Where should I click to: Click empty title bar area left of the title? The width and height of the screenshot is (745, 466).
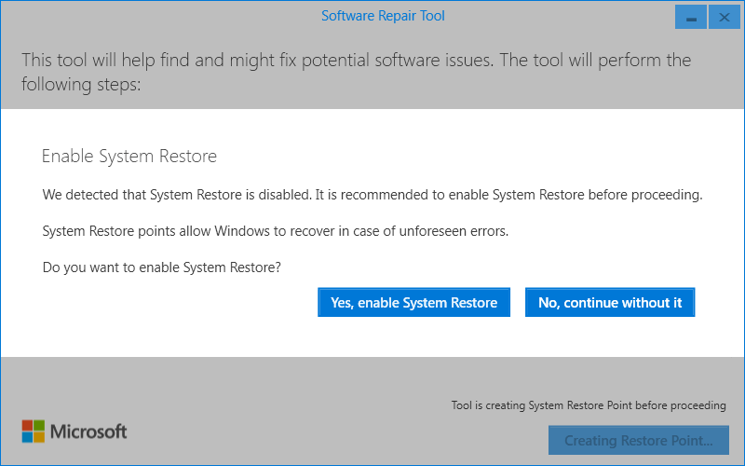pyautogui.click(x=140, y=16)
